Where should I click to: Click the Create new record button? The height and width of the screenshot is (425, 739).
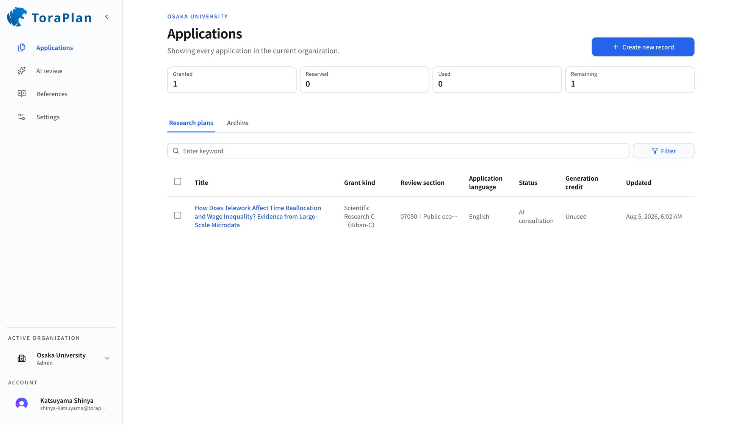click(643, 47)
